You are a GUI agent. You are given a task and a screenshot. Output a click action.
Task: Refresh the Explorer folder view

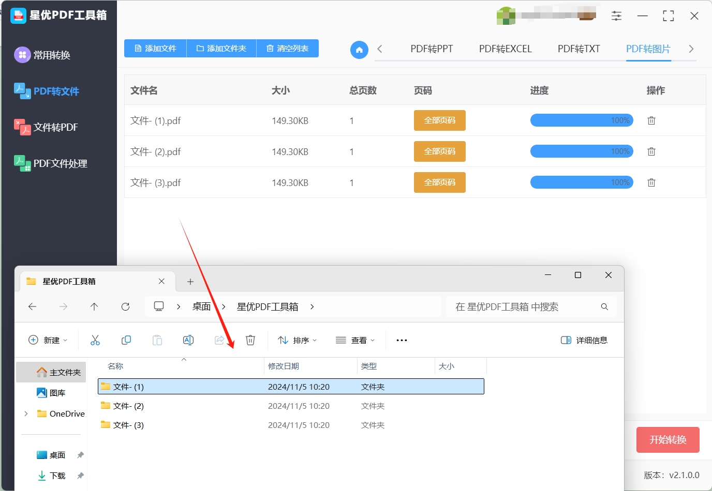125,306
